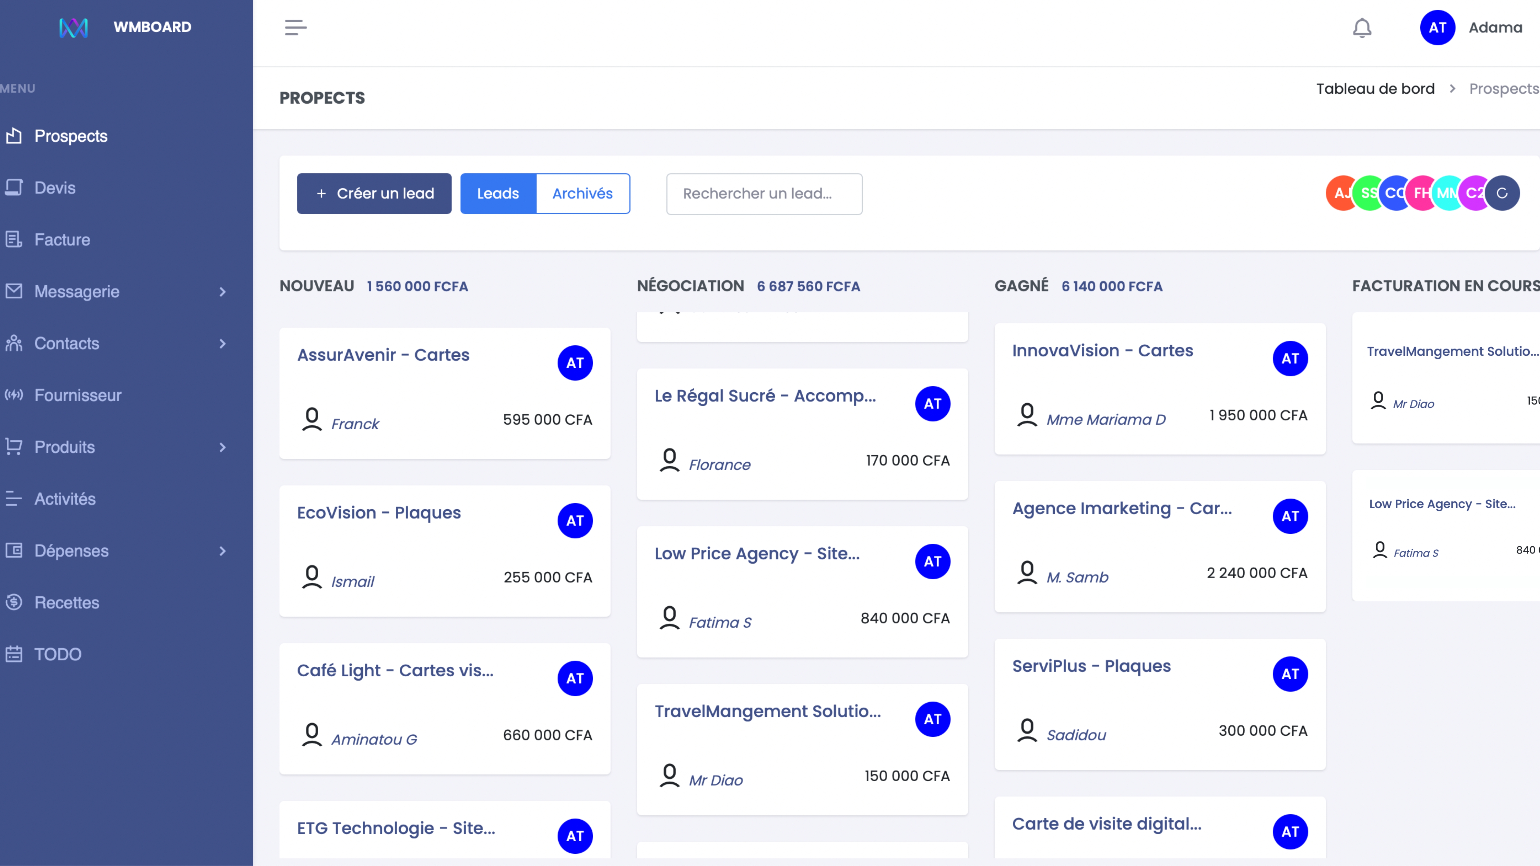The width and height of the screenshot is (1540, 866).
Task: Expand the Dépenses submenu chevron
Action: point(222,551)
